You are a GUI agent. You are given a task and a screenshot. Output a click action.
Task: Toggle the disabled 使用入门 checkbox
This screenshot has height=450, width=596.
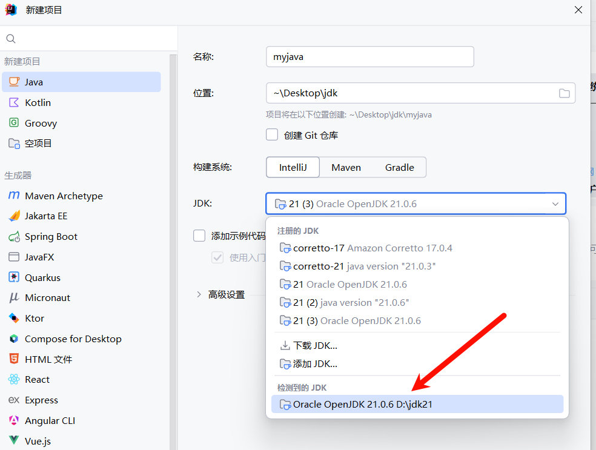[x=217, y=257]
